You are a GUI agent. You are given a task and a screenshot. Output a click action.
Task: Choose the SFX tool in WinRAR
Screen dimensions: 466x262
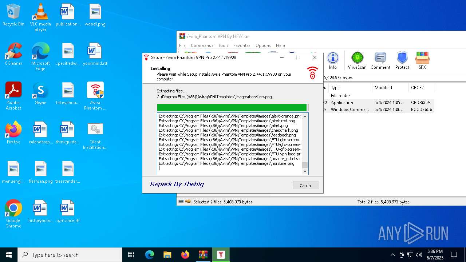pyautogui.click(x=422, y=60)
